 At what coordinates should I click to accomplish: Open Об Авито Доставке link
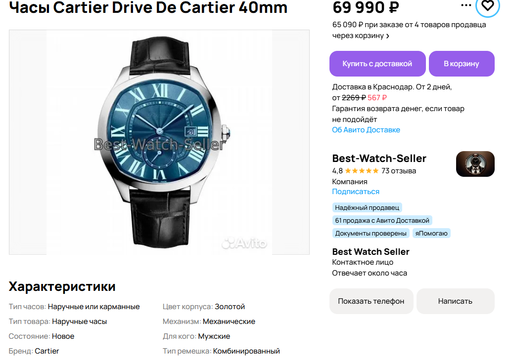[366, 130]
